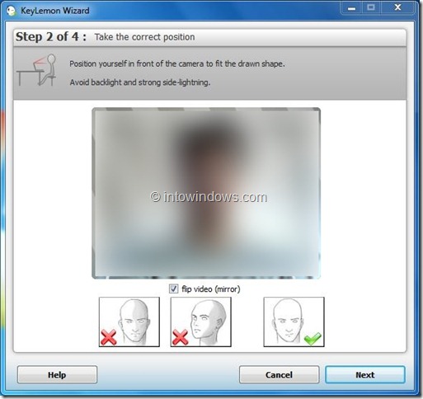
Task: Open Help for the wizard
Action: click(57, 374)
